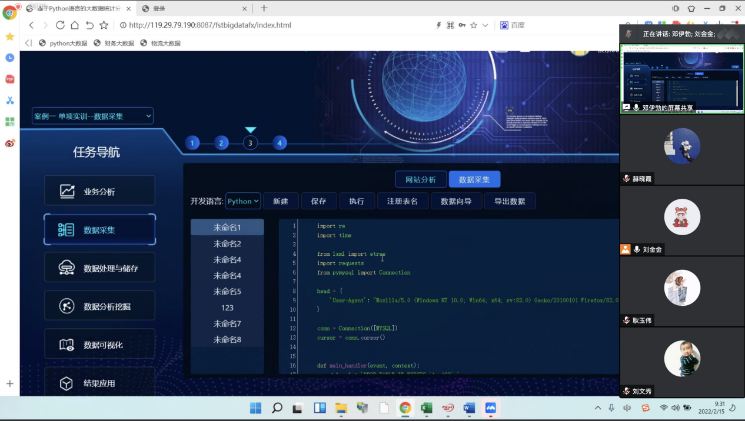
Task: Click the browser refresh icon
Action: click(60, 25)
